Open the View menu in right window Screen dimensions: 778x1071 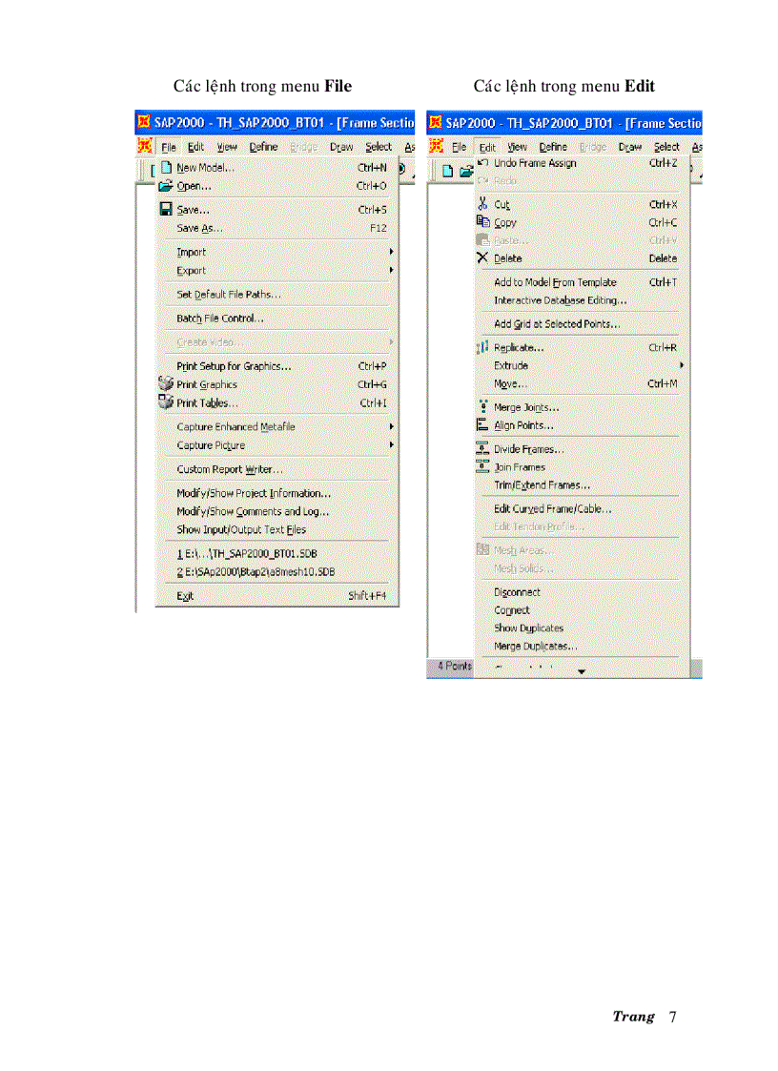tap(518, 147)
